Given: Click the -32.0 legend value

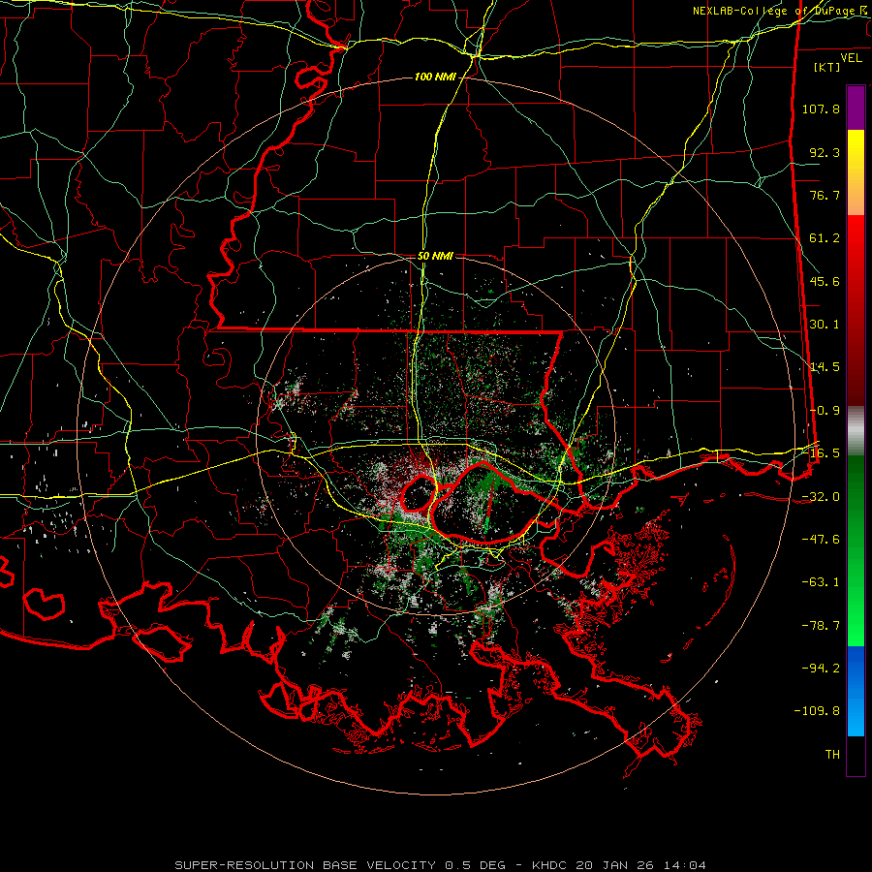Looking at the screenshot, I should point(821,497).
